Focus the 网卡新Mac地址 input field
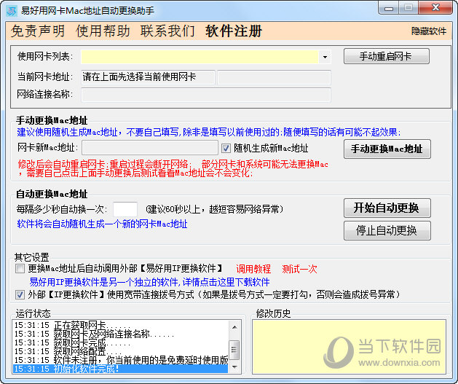This screenshot has width=458, height=384. 150,148
